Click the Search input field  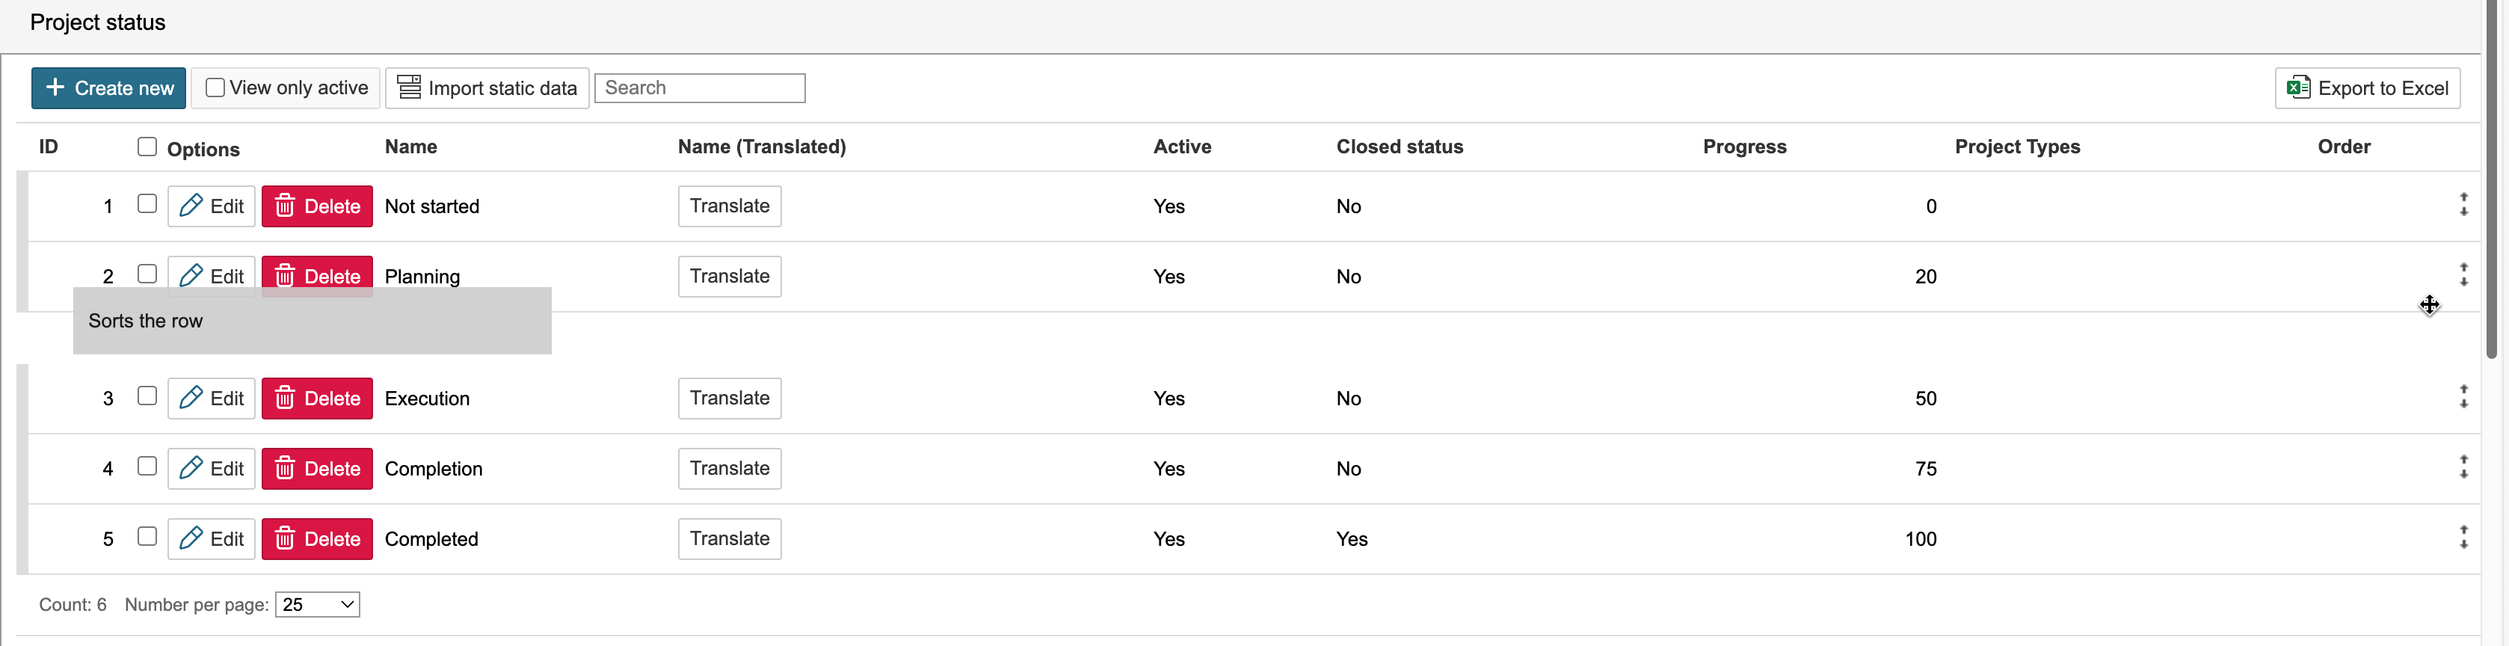point(699,87)
